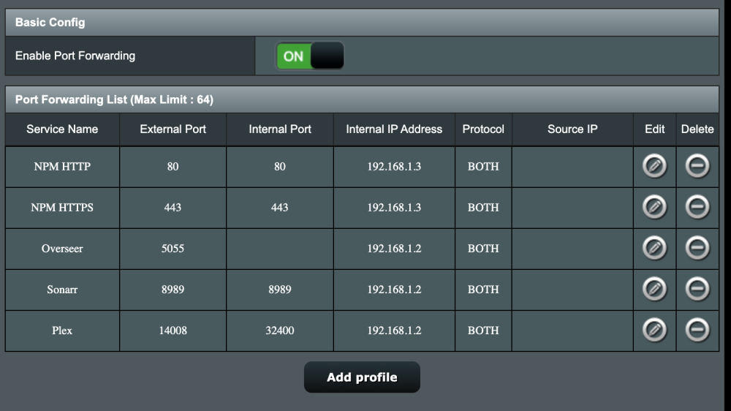
Task: Toggle the Enable Port Forwarding switch
Action: (x=310, y=56)
